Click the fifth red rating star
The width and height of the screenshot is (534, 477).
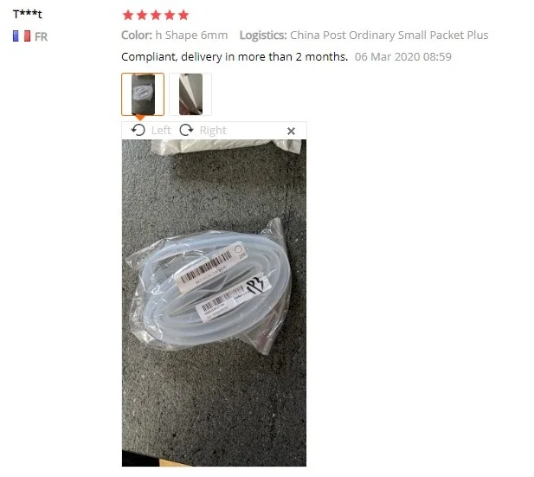[183, 15]
